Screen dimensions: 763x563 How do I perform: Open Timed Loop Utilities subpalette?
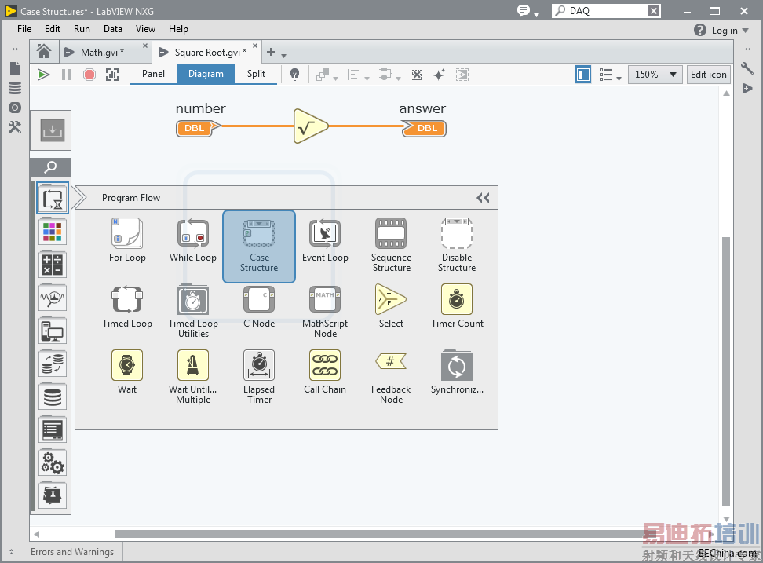pyautogui.click(x=193, y=311)
